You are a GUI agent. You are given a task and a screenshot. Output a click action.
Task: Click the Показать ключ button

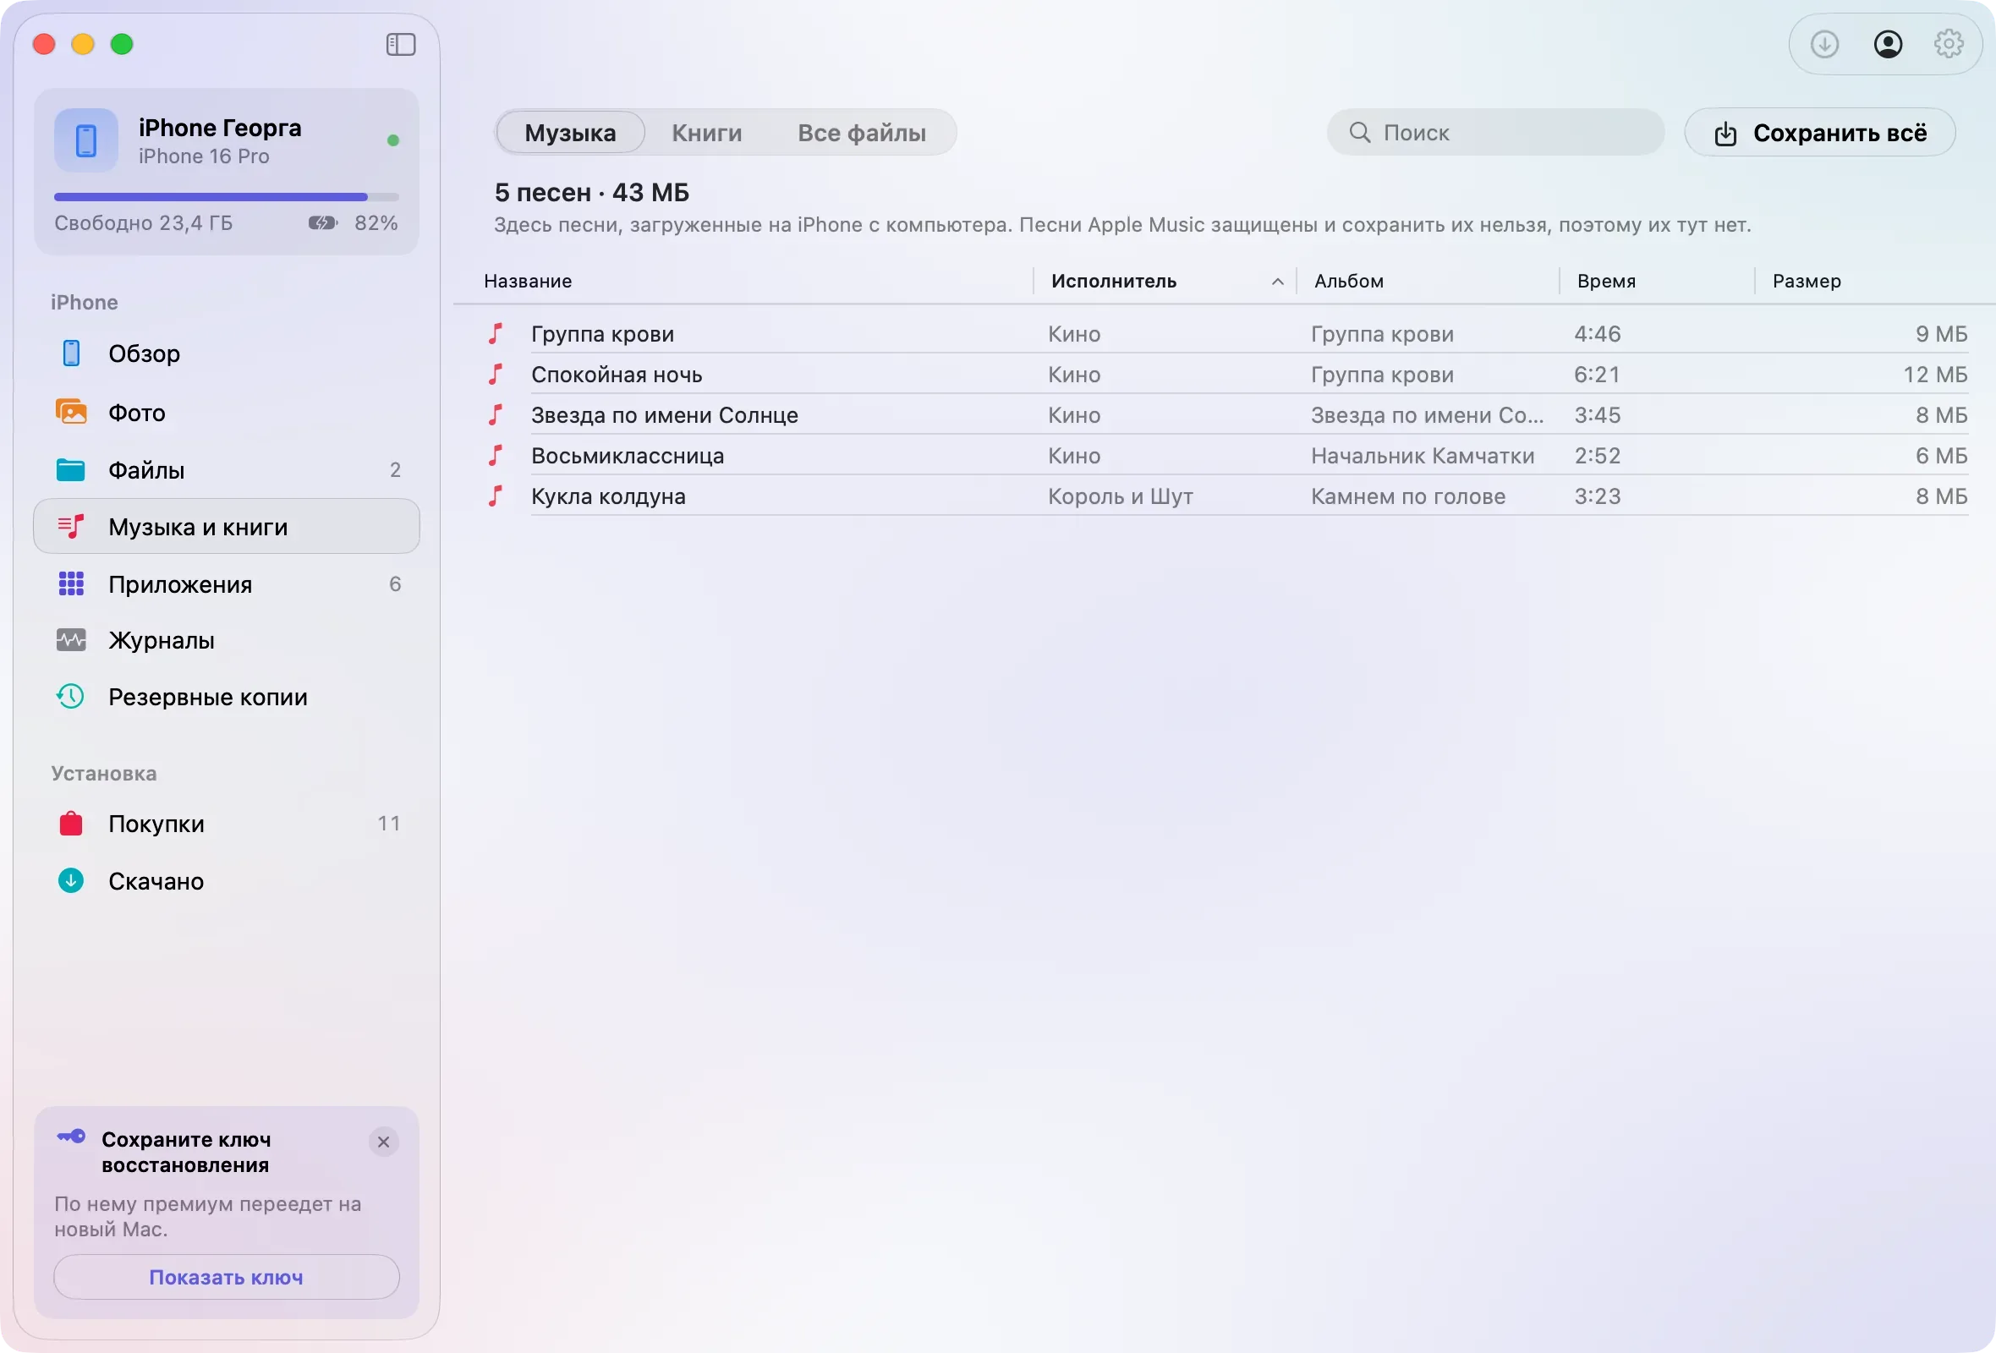click(226, 1278)
